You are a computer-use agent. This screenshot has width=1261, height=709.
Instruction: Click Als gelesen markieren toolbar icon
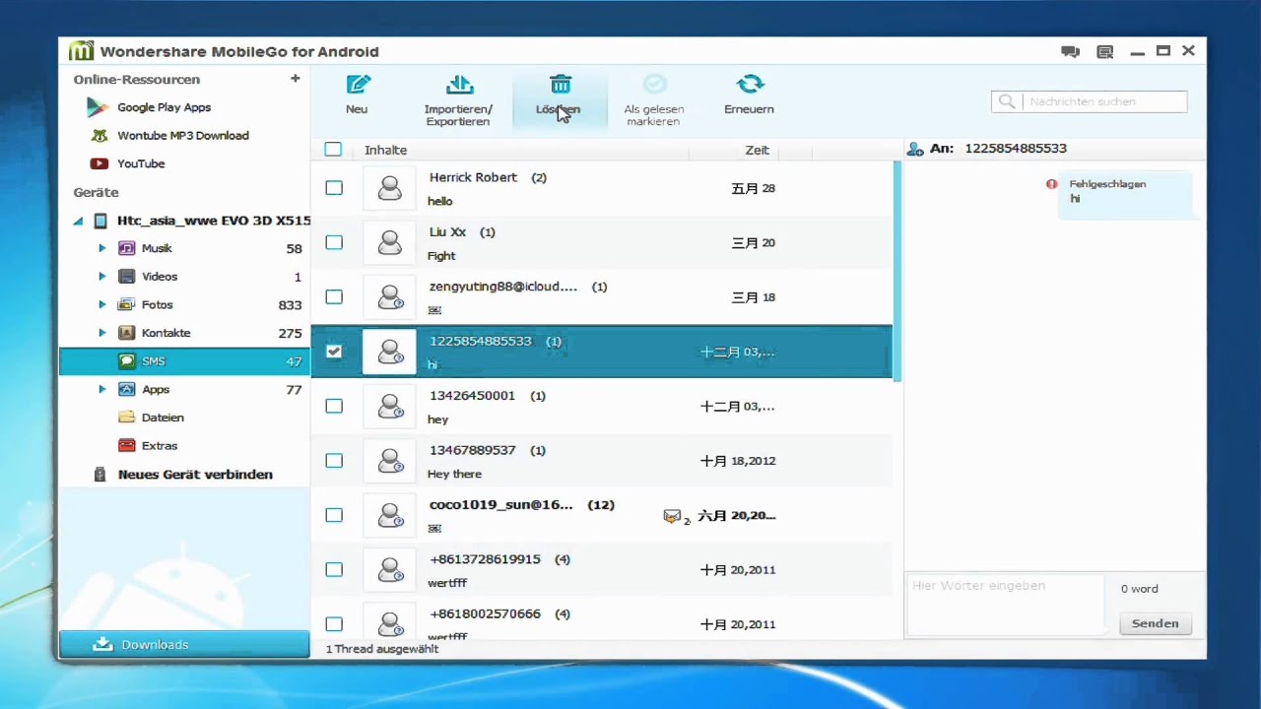(x=654, y=85)
